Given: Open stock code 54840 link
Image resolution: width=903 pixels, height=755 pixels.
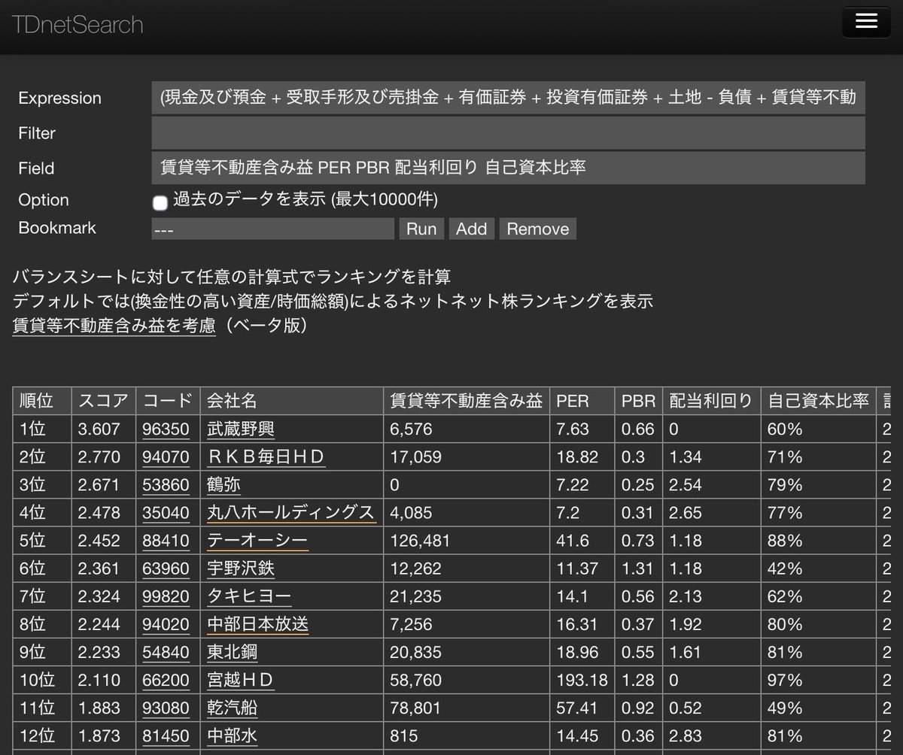Looking at the screenshot, I should [x=166, y=652].
